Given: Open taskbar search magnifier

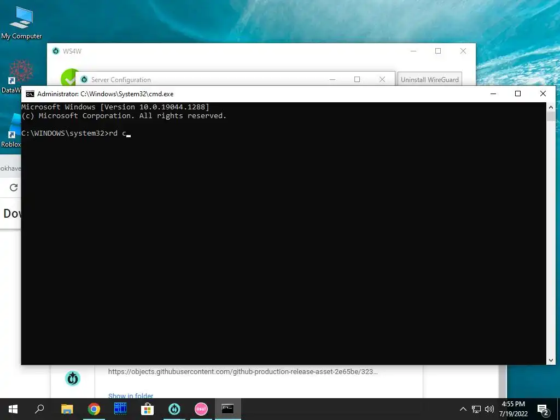Looking at the screenshot, I should (x=39, y=409).
